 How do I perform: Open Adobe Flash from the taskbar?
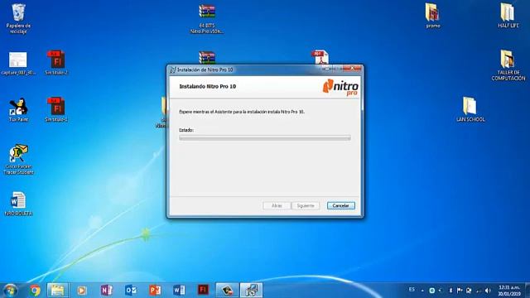203,291
